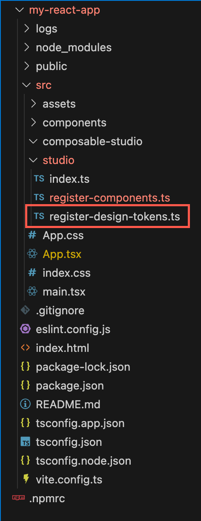The height and width of the screenshot is (521, 201).
Task: Open the main.tsx file
Action: (64, 292)
